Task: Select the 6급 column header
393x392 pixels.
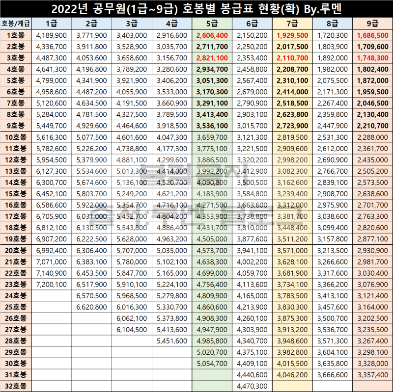Action: [252, 24]
